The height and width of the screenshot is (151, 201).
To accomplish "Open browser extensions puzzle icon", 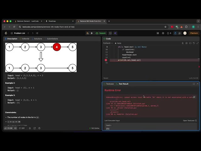I will tap(186, 27).
